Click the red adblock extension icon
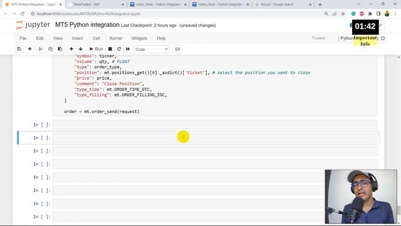Viewport: 401px width, 226px height. [362, 14]
